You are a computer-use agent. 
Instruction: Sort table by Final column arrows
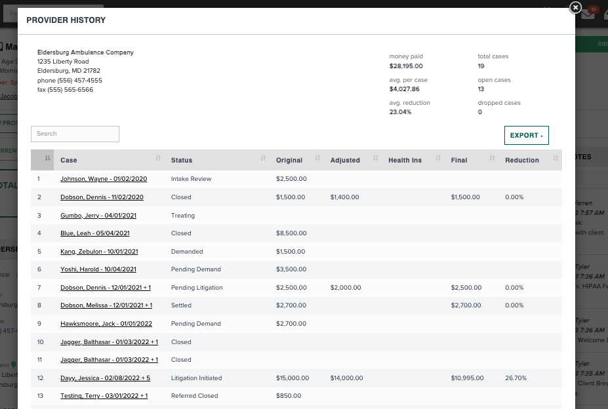(493, 158)
